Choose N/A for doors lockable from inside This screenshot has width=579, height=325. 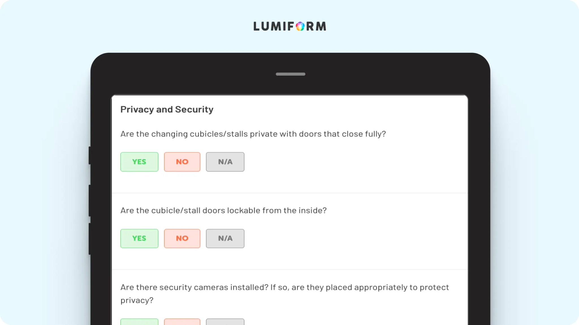[225, 238]
